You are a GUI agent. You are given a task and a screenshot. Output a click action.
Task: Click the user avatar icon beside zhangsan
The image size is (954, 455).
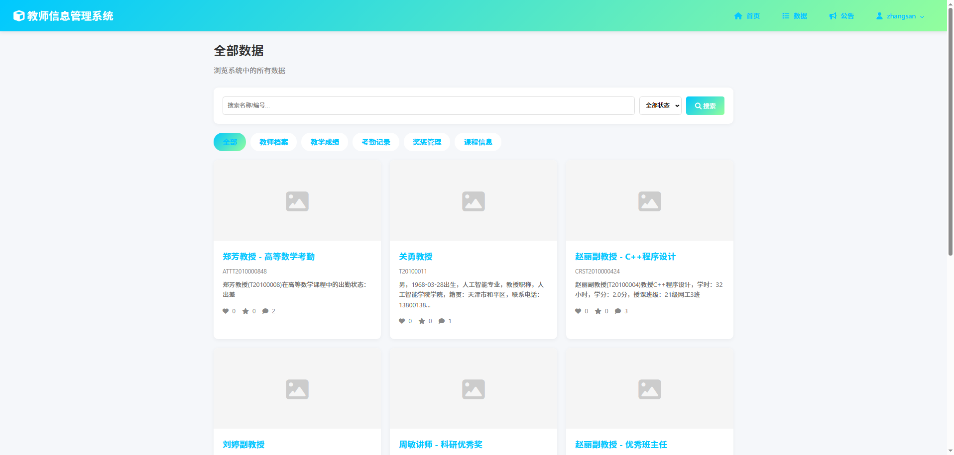coord(879,16)
